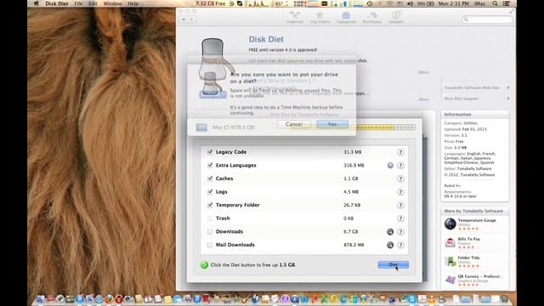Open the Help menu
544x306 pixels.
[133, 3]
